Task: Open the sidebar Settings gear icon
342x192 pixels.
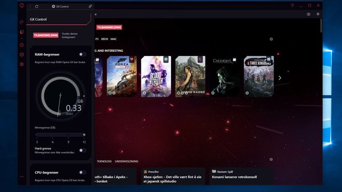Action: pos(22,64)
